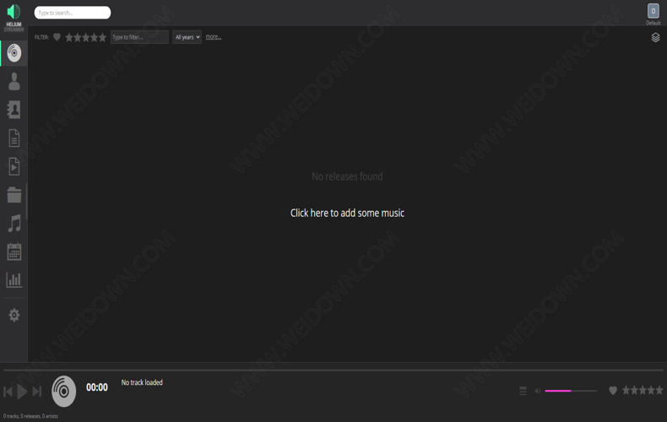Open the playlists play-file sidebar icon
667x422 pixels.
[14, 166]
